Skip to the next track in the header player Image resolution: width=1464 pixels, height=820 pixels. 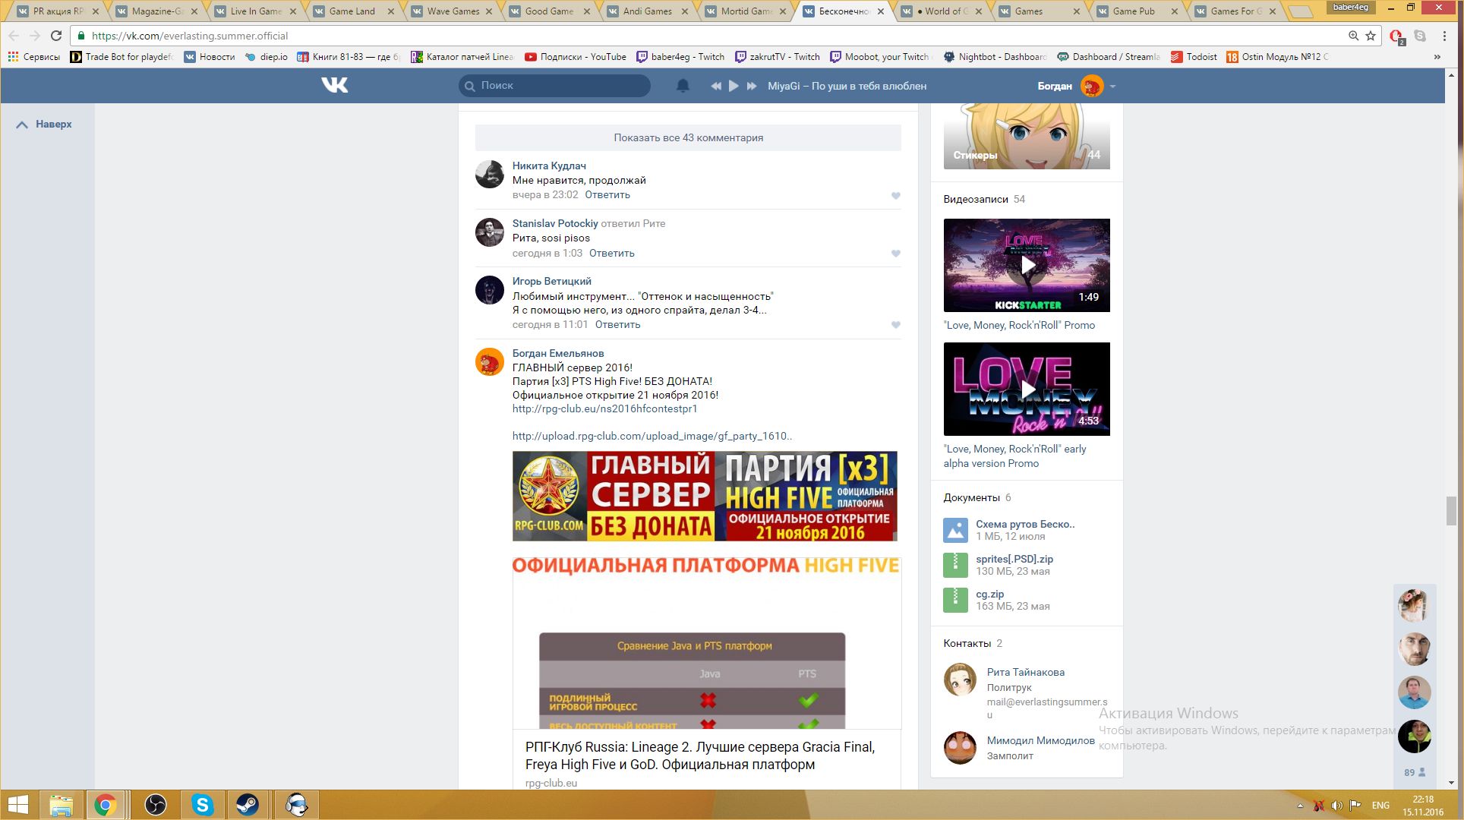point(752,86)
